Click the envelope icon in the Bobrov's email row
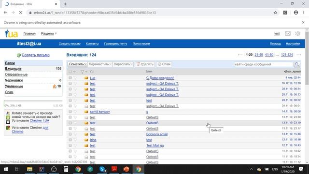Viewport: 309px width, 174px height. coord(86,134)
